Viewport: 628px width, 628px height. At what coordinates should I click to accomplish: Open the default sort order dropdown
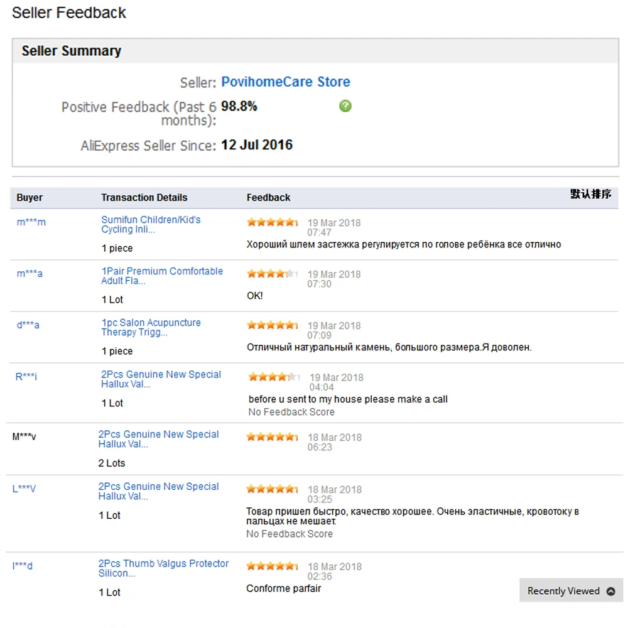[x=590, y=194]
